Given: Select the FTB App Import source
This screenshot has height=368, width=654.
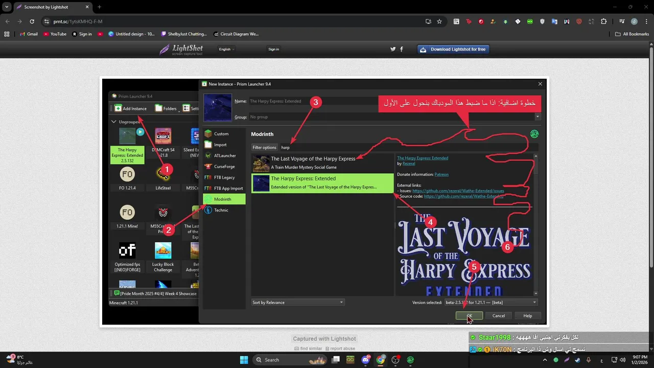Looking at the screenshot, I should pyautogui.click(x=224, y=188).
